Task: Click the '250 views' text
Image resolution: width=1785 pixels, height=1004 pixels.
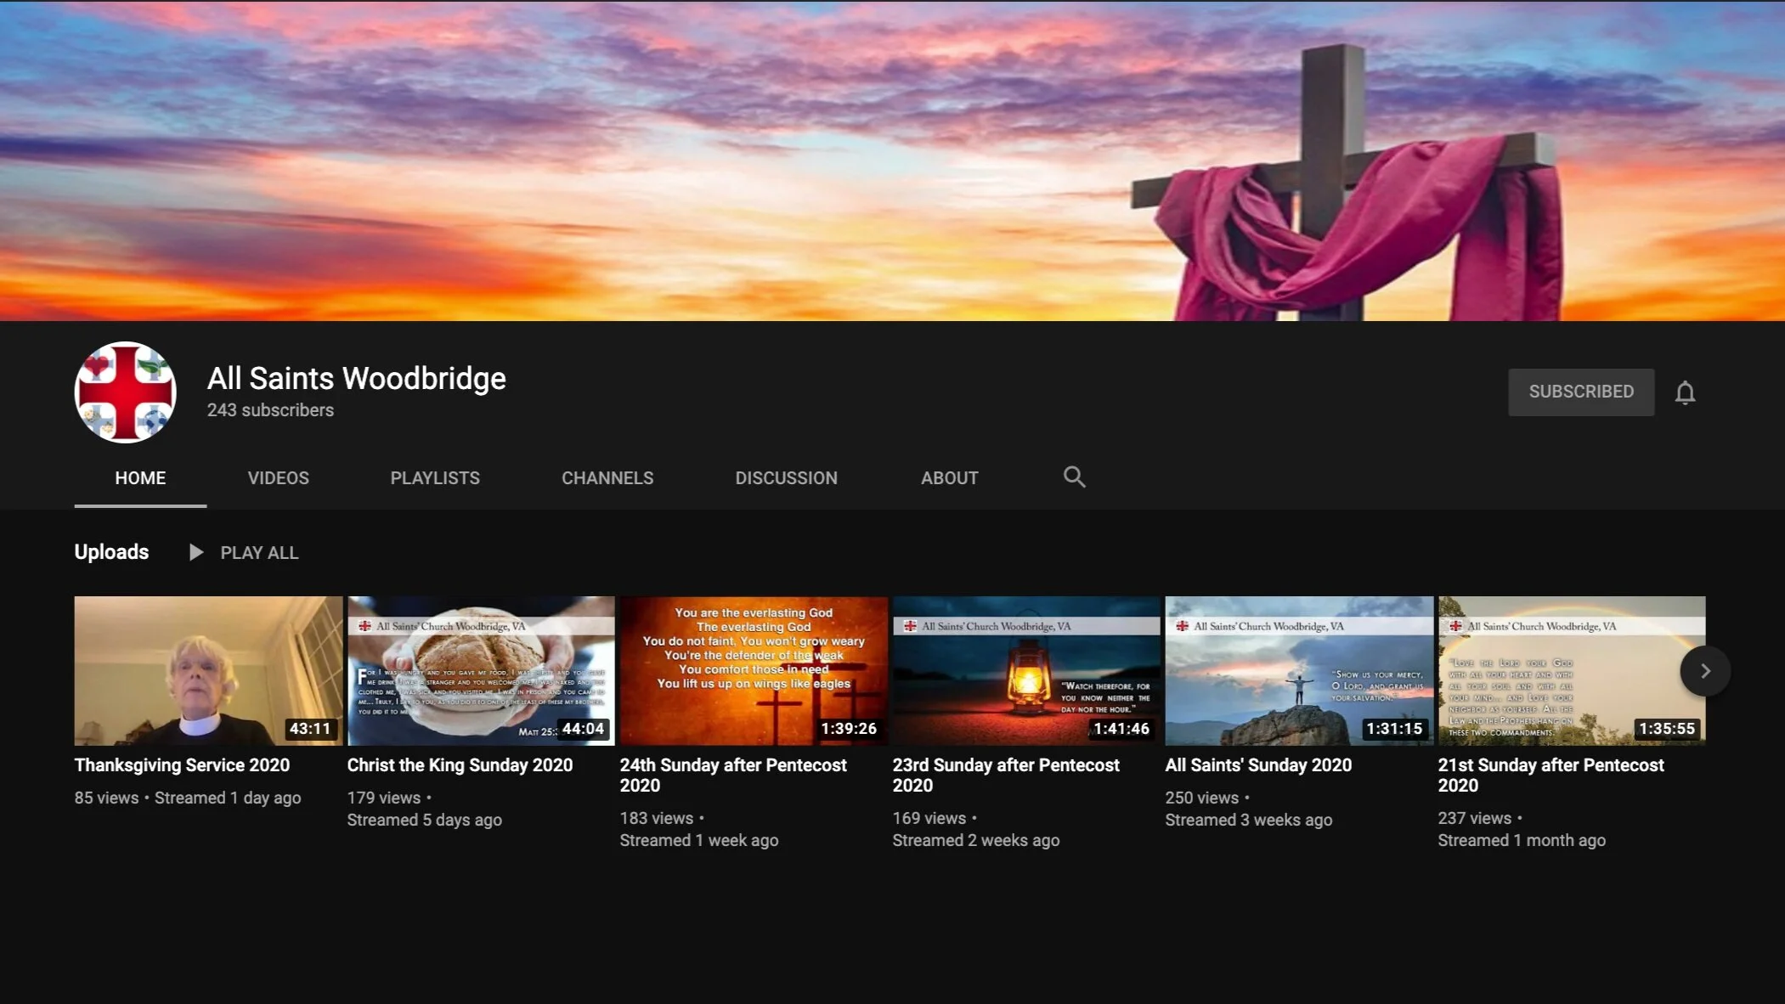Action: [x=1202, y=798]
